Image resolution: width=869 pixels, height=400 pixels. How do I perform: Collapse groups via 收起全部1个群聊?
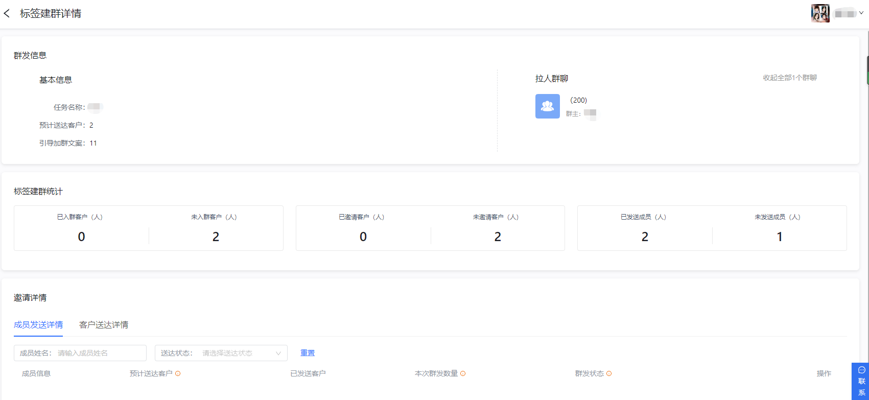pyautogui.click(x=789, y=78)
